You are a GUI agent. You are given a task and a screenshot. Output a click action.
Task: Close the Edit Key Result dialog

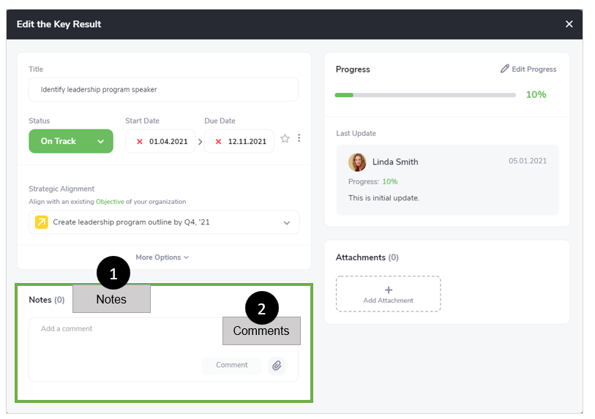569,24
